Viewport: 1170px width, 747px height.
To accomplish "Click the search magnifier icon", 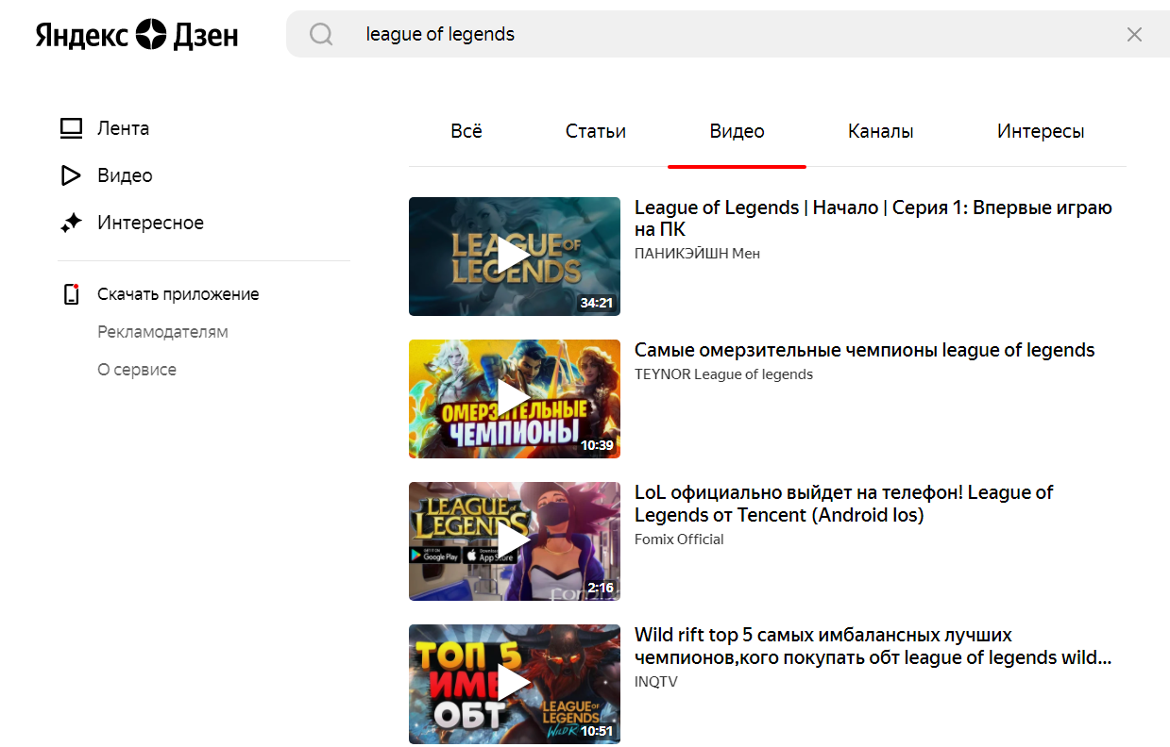I will click(x=321, y=35).
